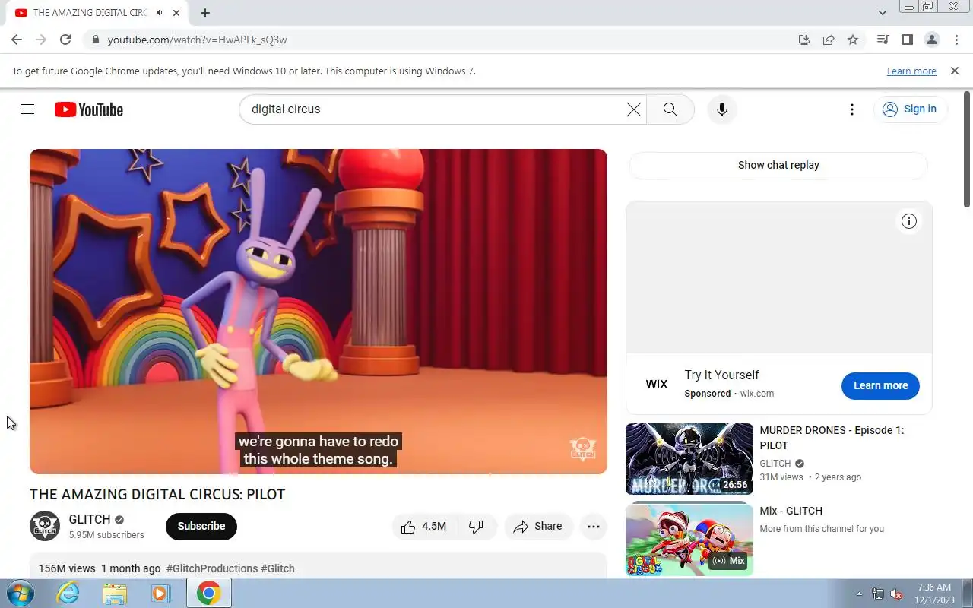Open Windows Explorer taskbar folder

(115, 593)
